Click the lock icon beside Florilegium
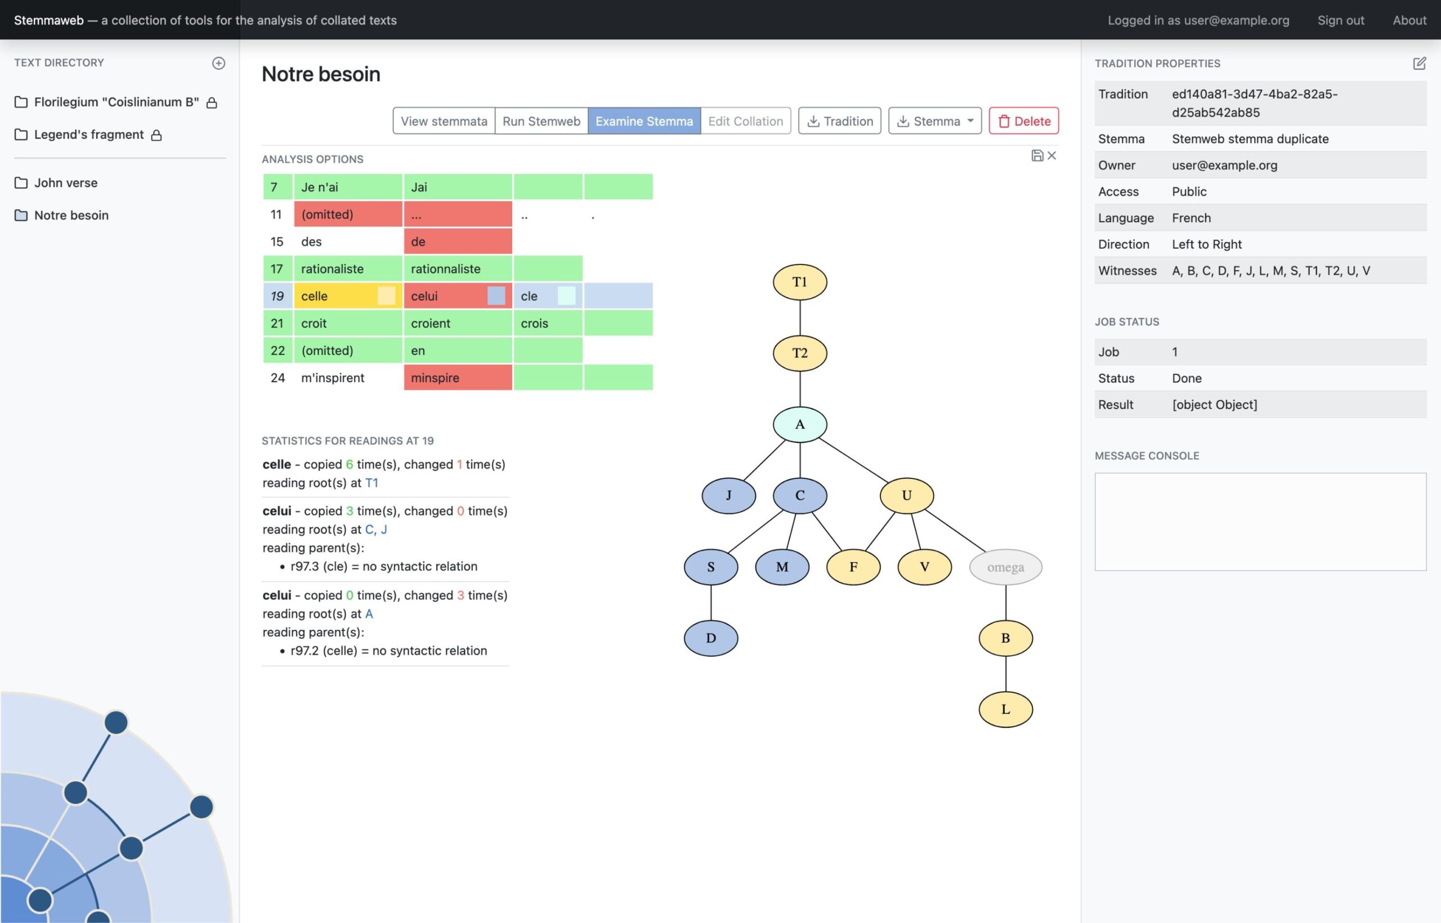Viewport: 1441px width, 923px height. pyautogui.click(x=212, y=102)
